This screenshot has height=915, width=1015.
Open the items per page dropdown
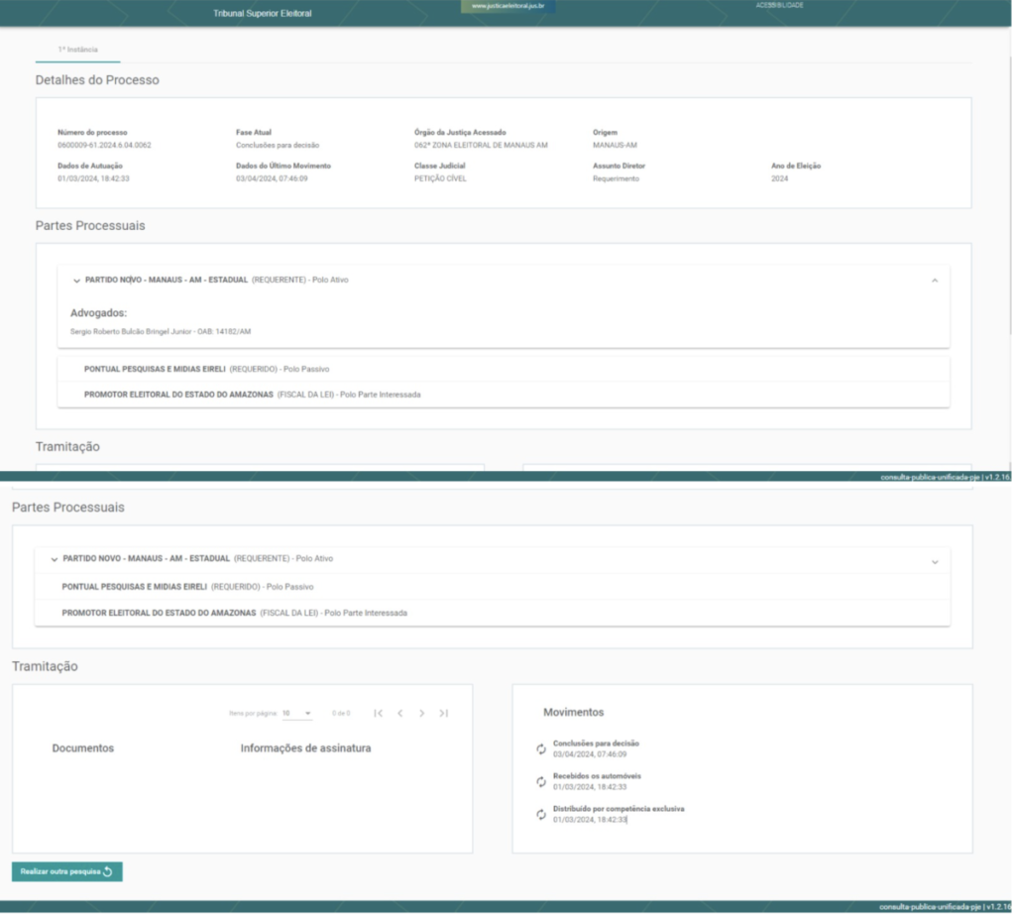tap(296, 713)
